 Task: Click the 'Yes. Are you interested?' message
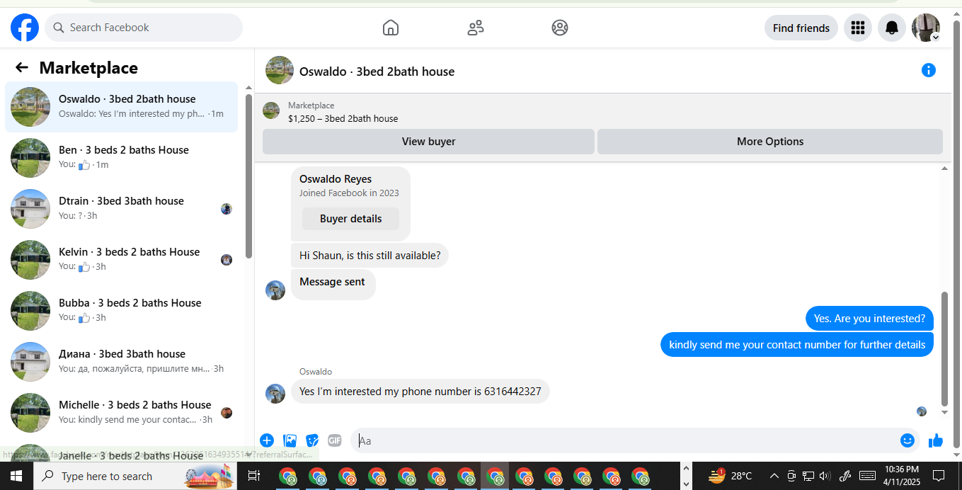click(869, 319)
